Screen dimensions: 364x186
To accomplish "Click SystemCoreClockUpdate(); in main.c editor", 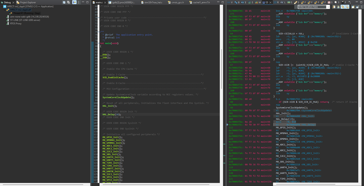I will click(x=118, y=98).
